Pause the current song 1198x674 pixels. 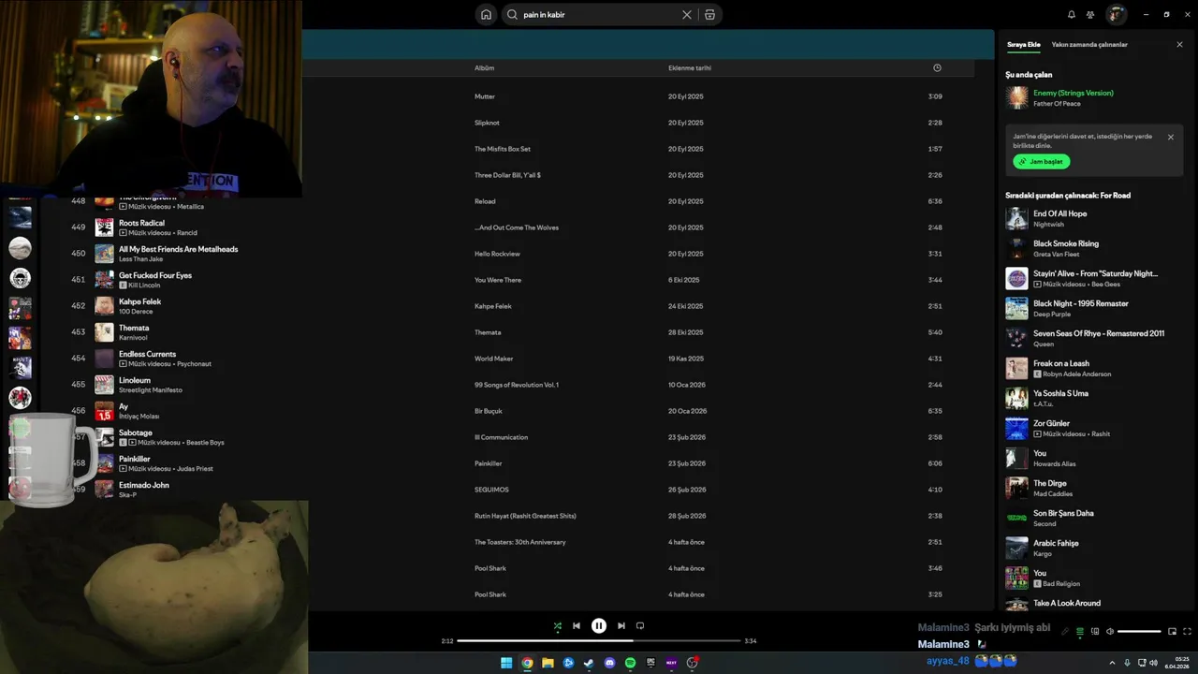click(599, 626)
